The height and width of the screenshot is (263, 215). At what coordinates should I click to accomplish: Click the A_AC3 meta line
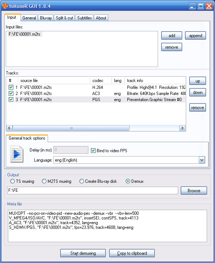(53, 223)
